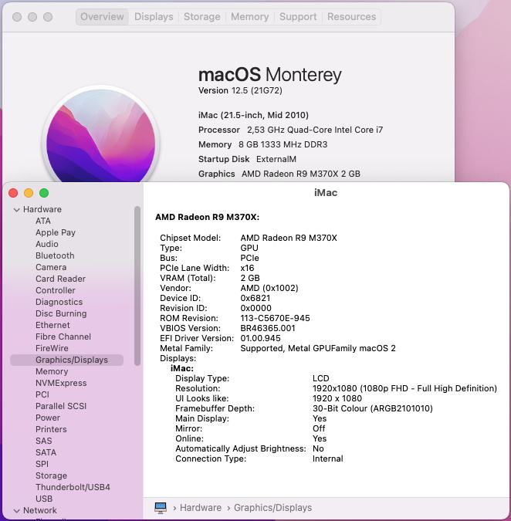The image size is (511, 521).
Task: Select Storage in the Hardware sidebar
Action: [51, 475]
